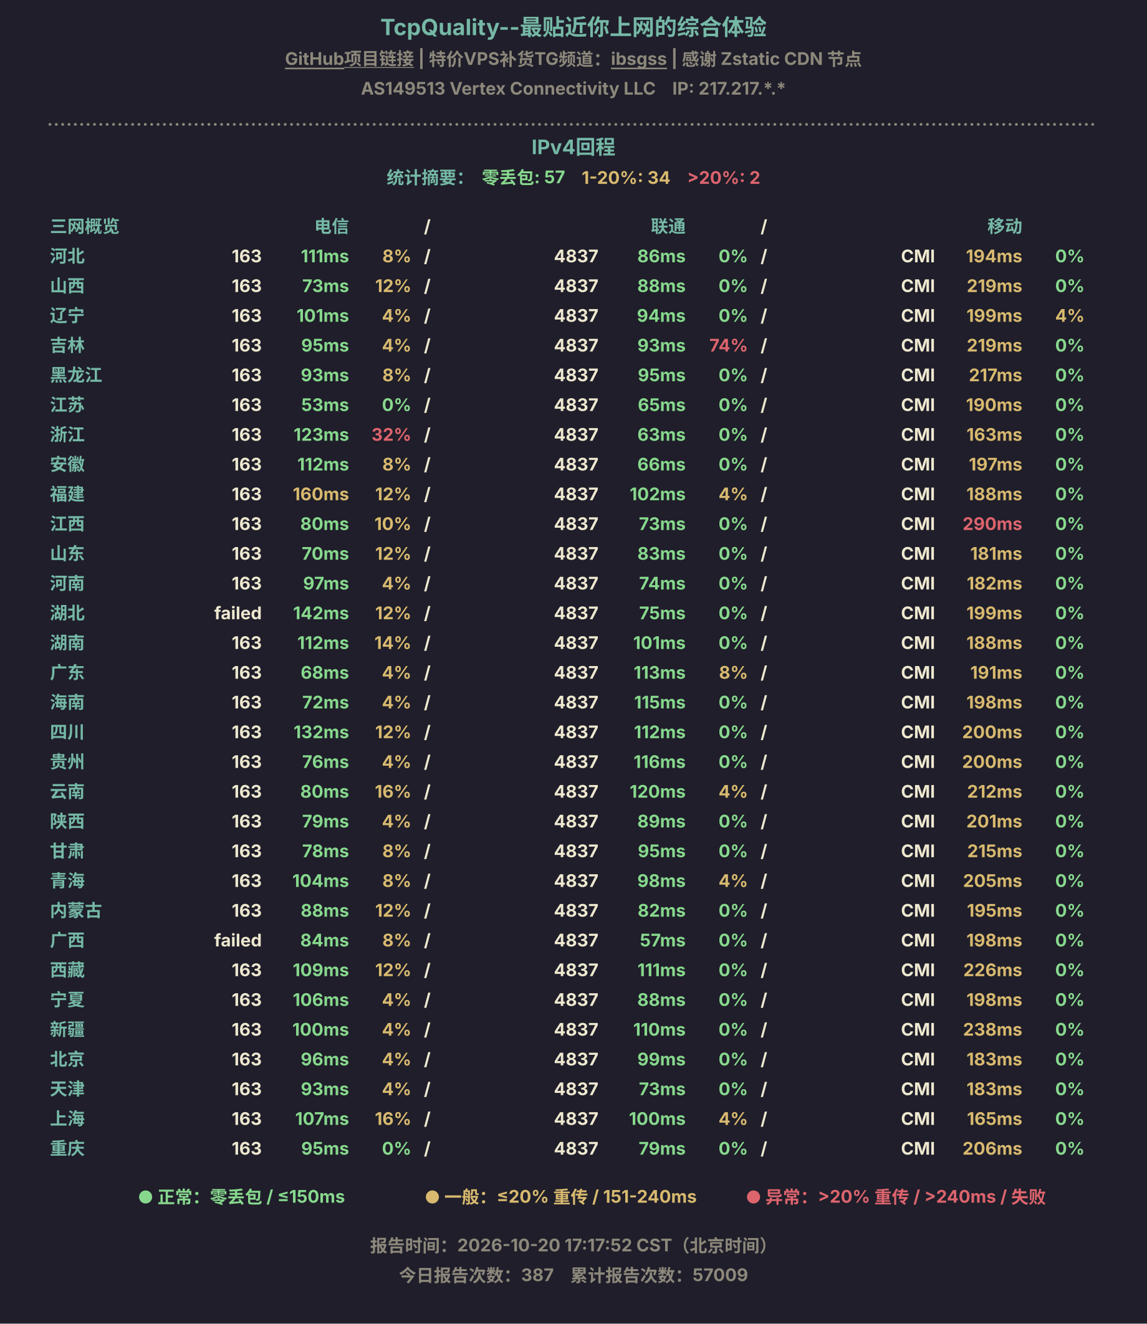Image resolution: width=1147 pixels, height=1324 pixels.
Task: Click 4837 ASN in 山西 row
Action: (576, 286)
